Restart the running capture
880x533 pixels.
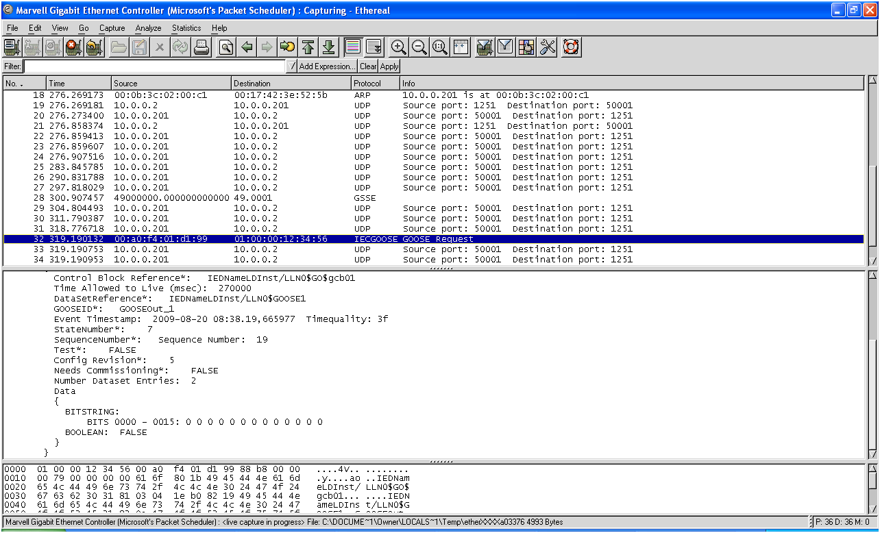pos(94,47)
